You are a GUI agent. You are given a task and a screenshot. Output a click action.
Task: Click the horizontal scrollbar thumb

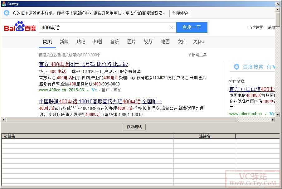[122, 119]
